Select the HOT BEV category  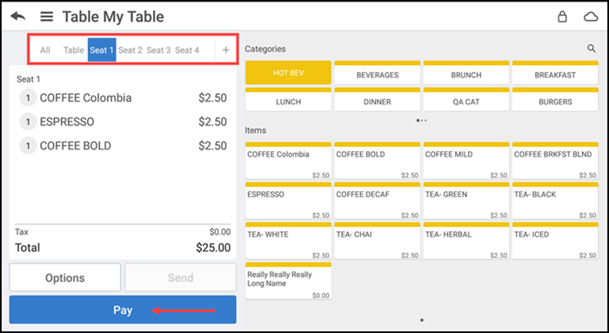(288, 72)
